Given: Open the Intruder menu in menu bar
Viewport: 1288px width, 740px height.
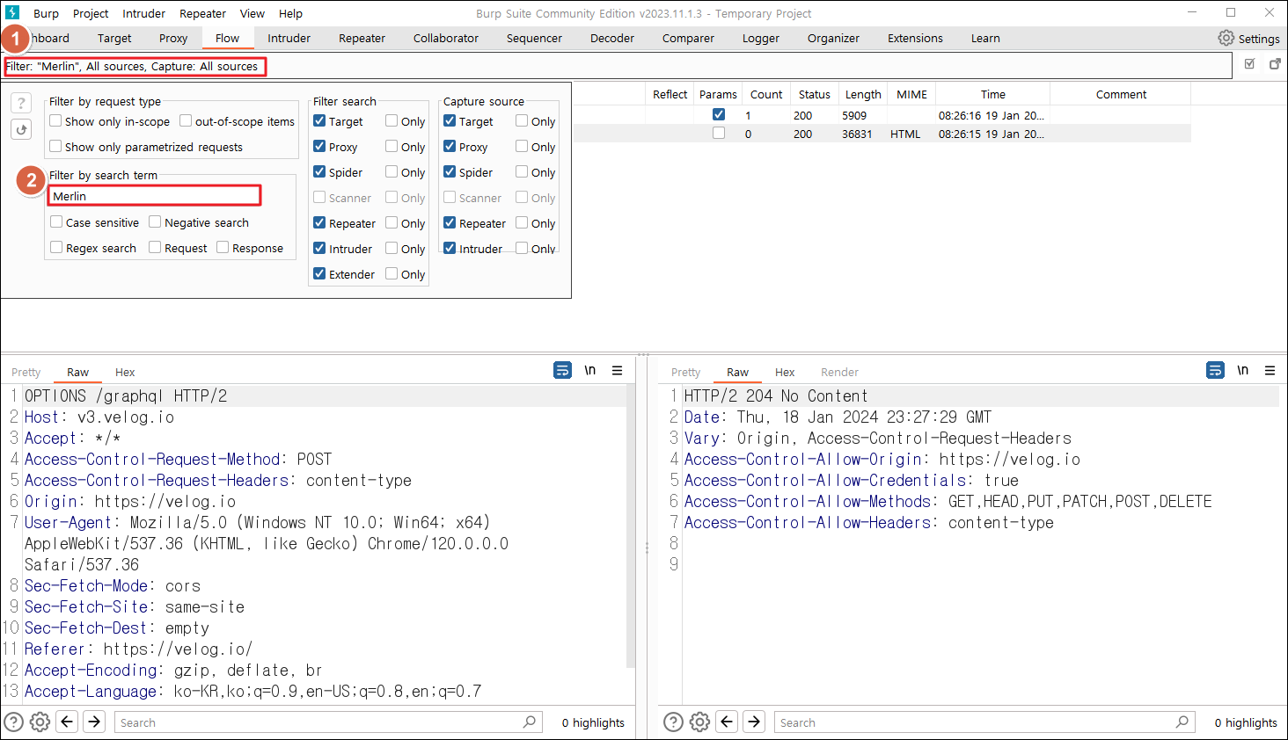Looking at the screenshot, I should (x=143, y=13).
